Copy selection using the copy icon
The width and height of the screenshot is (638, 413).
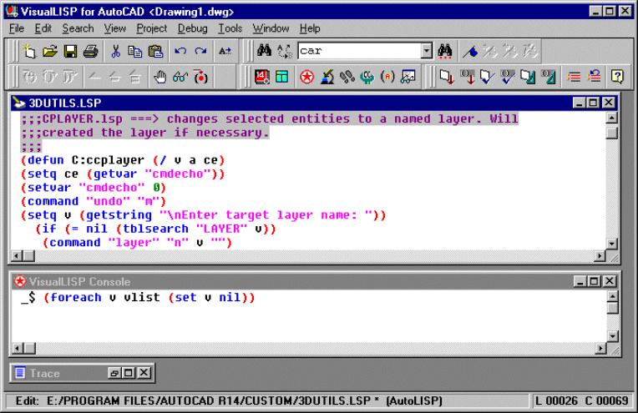(x=135, y=51)
